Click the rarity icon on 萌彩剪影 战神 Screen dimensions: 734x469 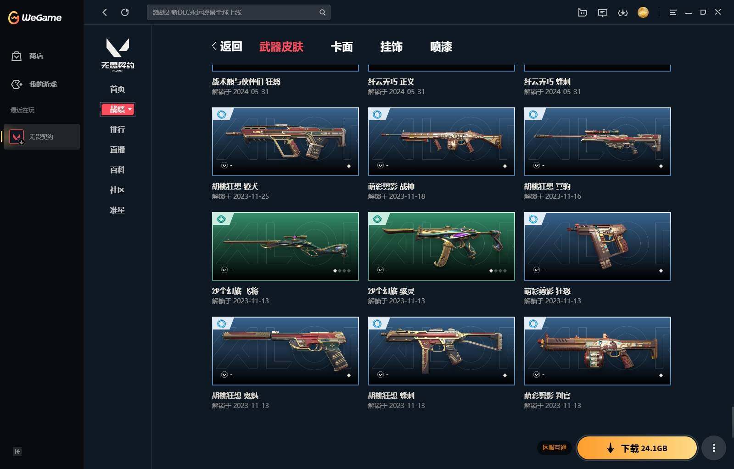(x=377, y=114)
